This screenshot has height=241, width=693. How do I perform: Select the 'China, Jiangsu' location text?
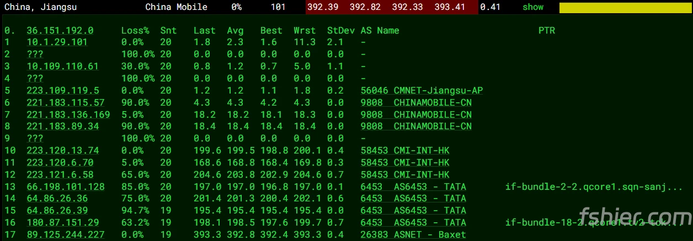[x=40, y=7]
